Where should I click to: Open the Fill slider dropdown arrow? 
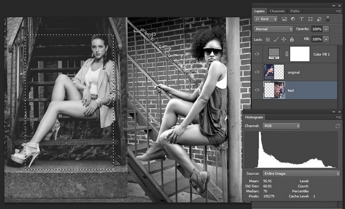point(326,40)
